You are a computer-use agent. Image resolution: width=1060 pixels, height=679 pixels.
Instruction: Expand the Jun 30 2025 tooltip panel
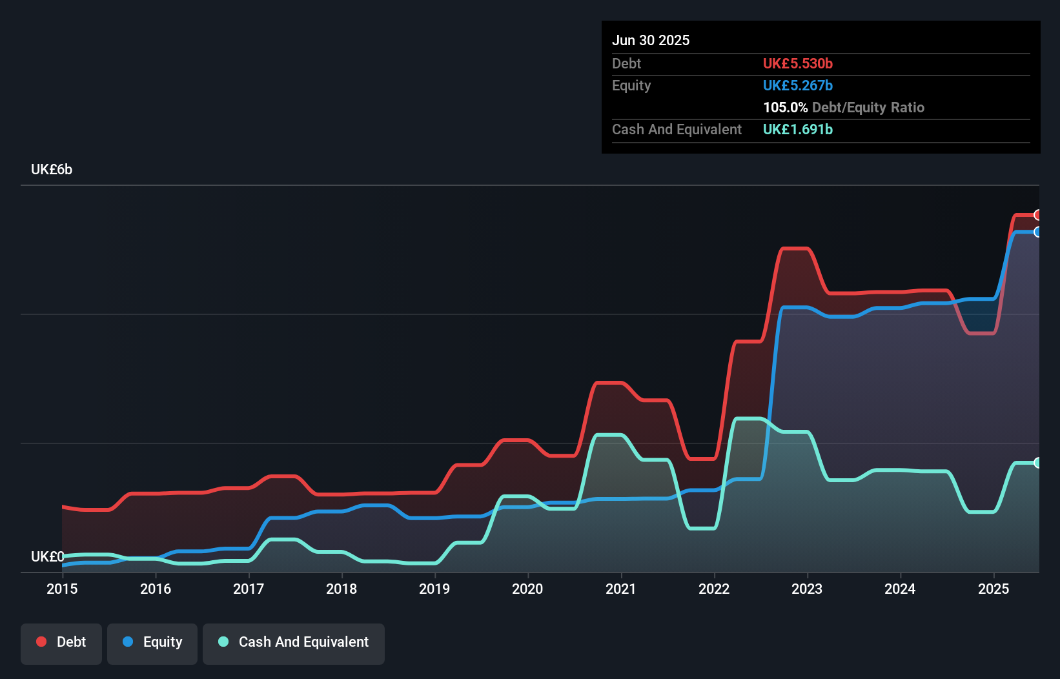pyautogui.click(x=651, y=40)
